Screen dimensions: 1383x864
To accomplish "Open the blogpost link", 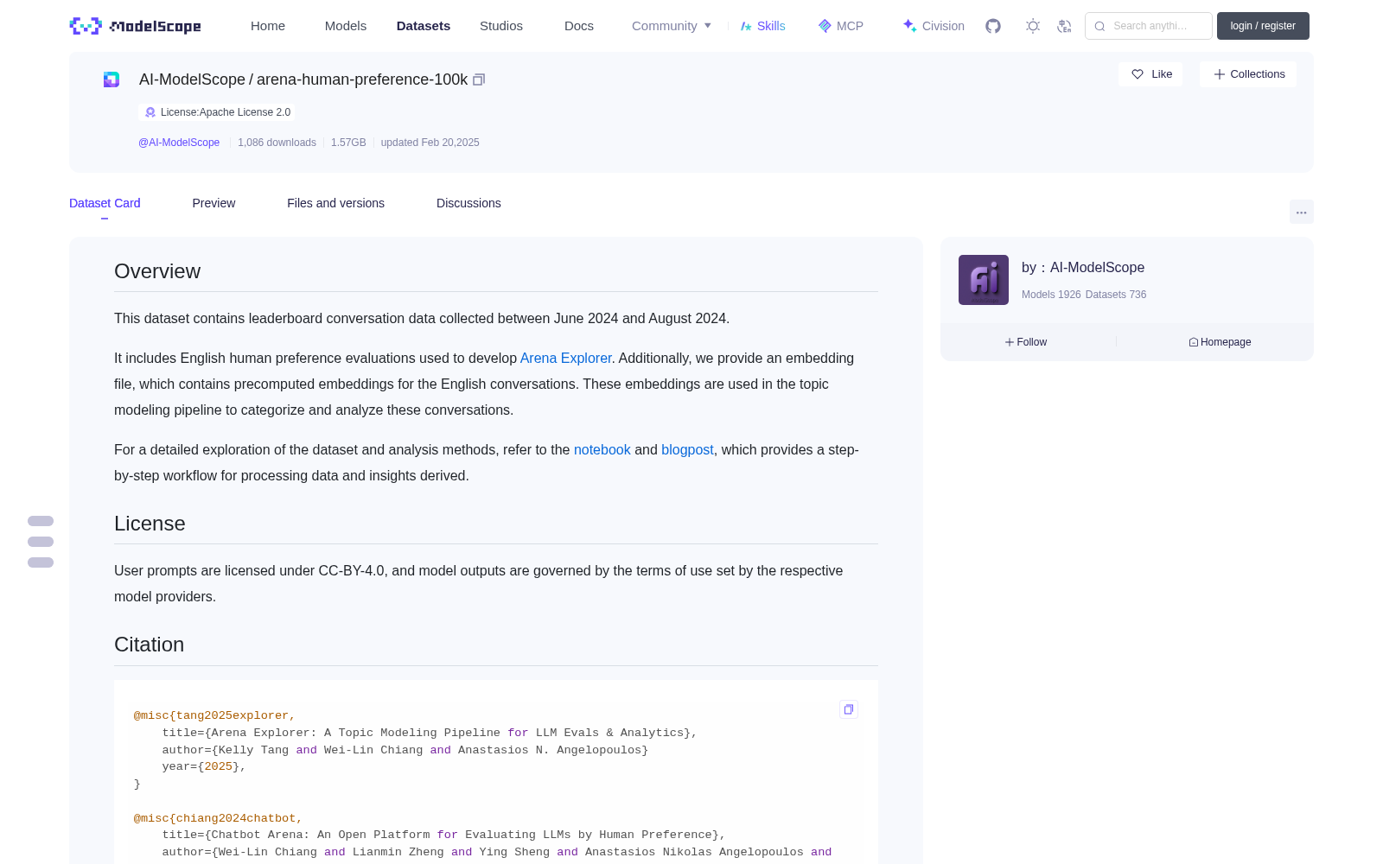I will coord(687,449).
